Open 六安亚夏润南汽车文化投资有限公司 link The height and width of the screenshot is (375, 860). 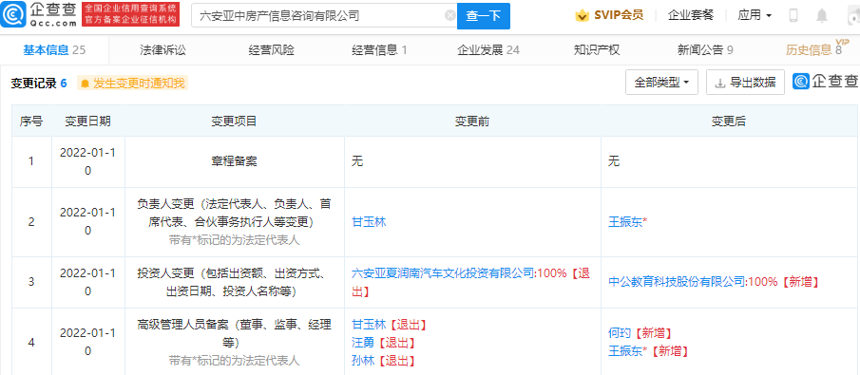[x=442, y=273]
